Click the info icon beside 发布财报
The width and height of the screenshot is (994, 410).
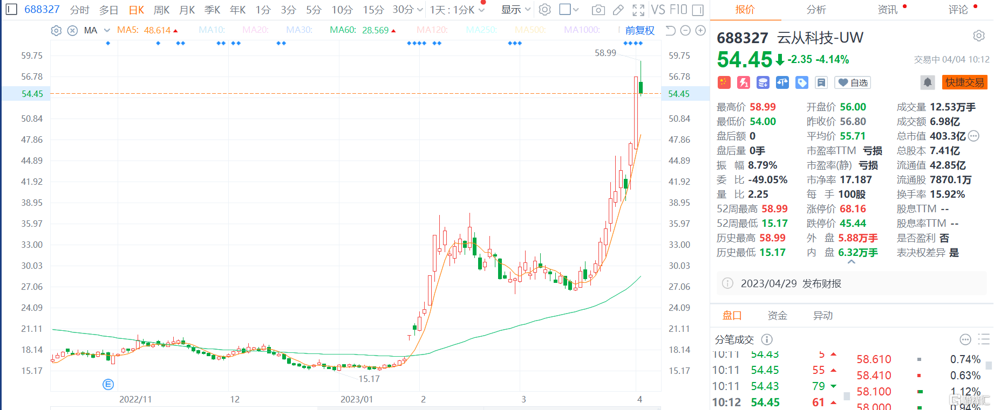coord(727,283)
